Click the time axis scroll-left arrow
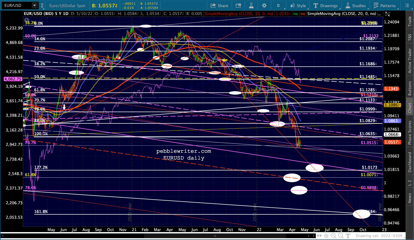Screen dimensions: 414x240 [309, 236]
